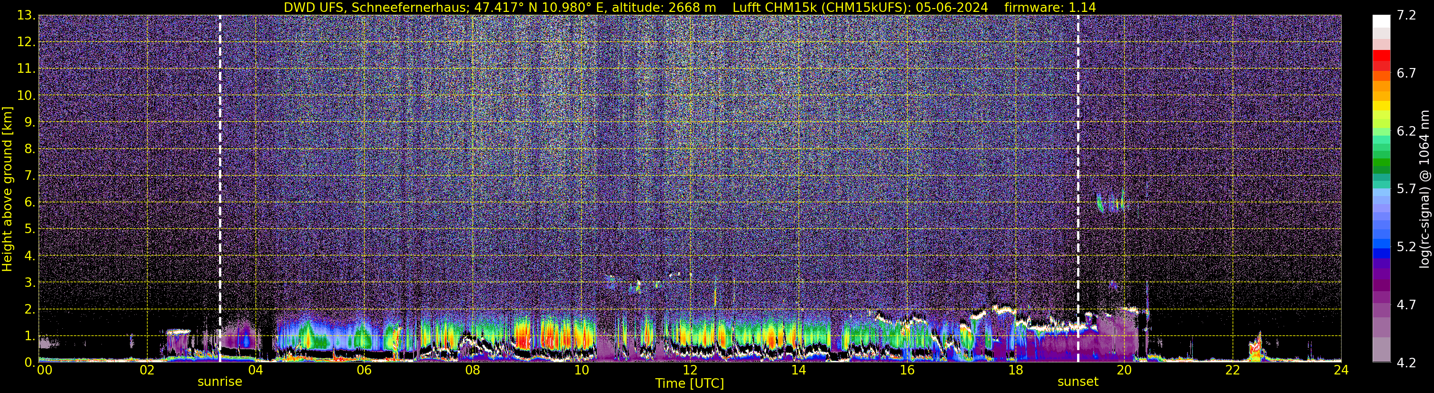Screen dimensions: 1434x393
Task: Click the '13.' height tick label
Action: coord(26,16)
